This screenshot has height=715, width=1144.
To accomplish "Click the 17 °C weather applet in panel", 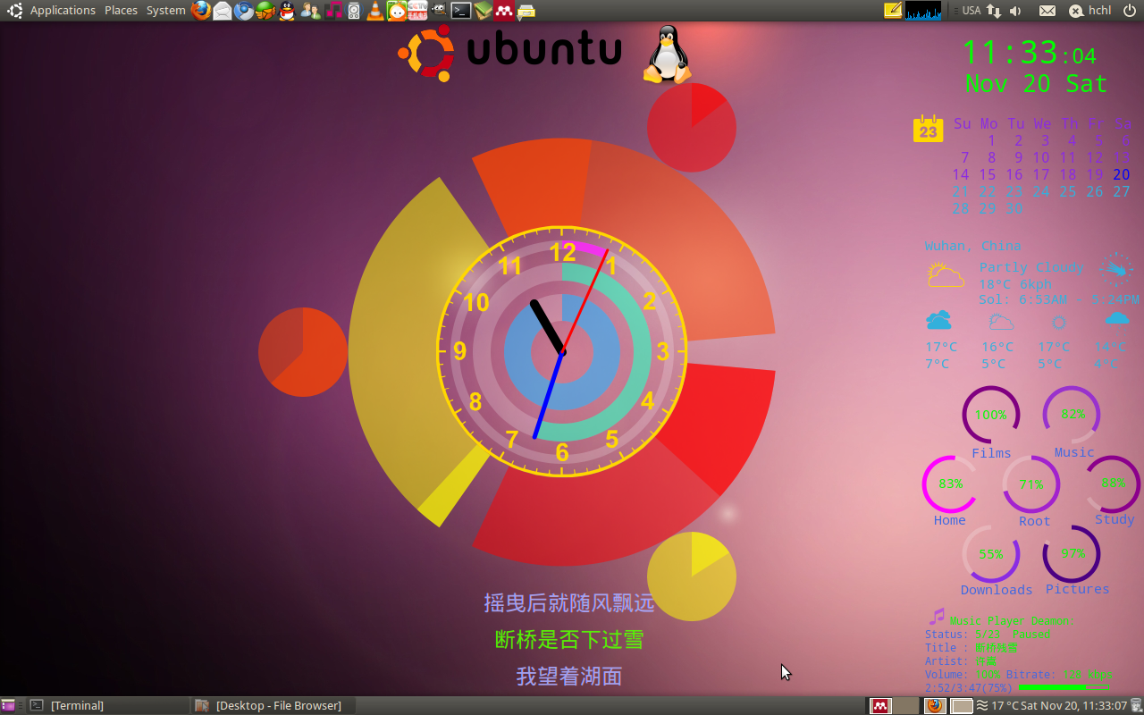I will click(x=997, y=706).
